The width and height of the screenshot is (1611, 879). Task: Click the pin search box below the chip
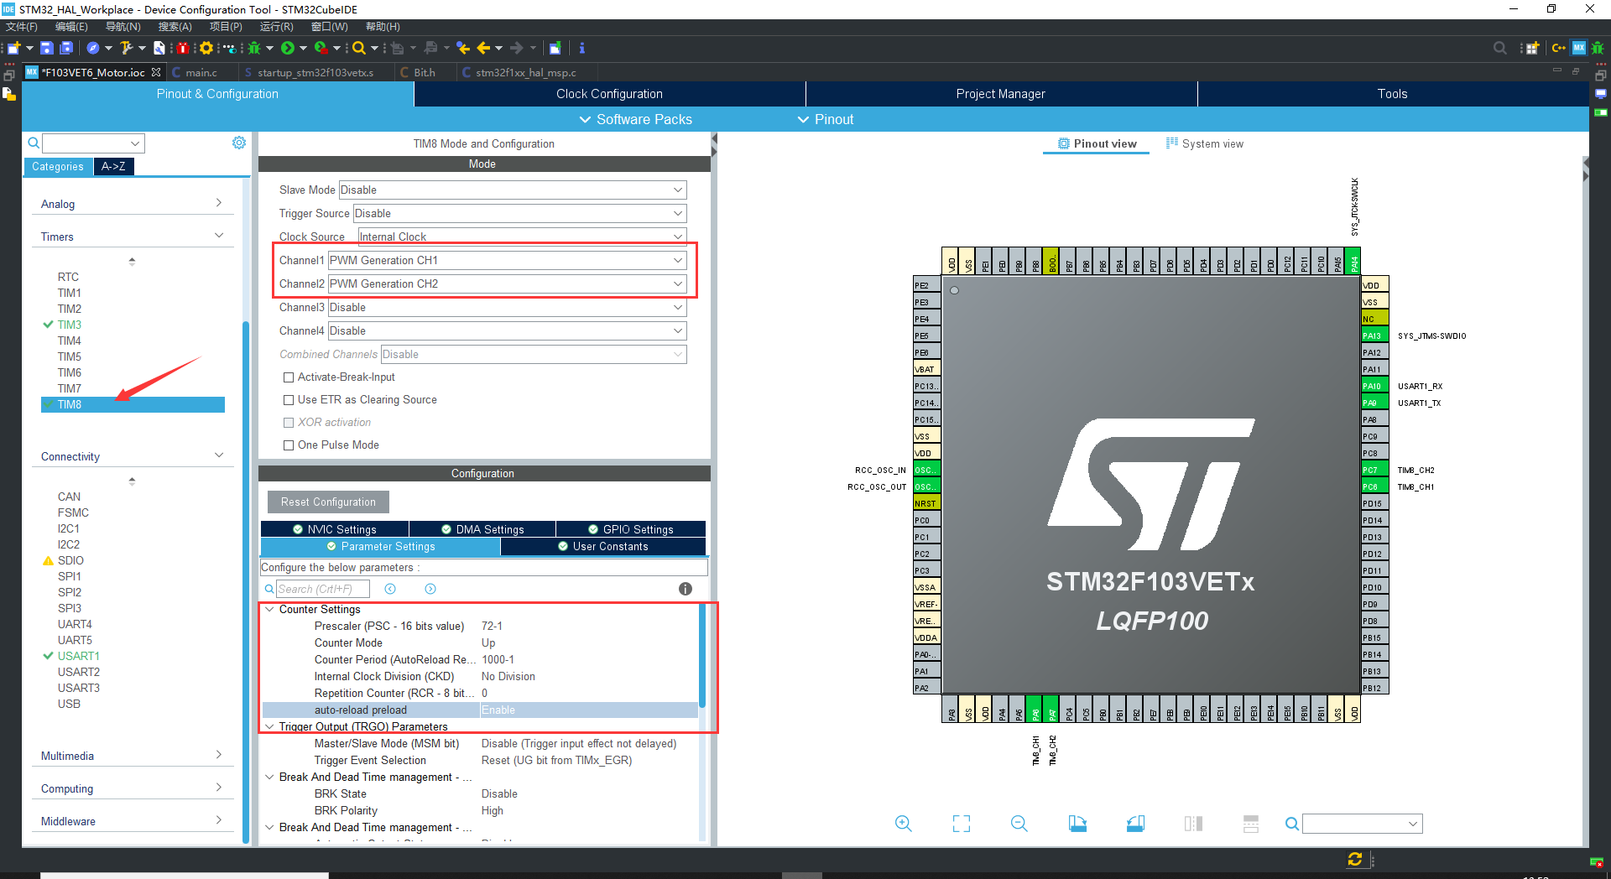coord(1363,824)
